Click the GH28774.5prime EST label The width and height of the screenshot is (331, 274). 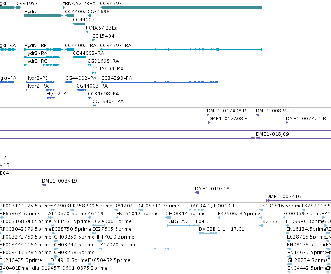tap(307, 260)
